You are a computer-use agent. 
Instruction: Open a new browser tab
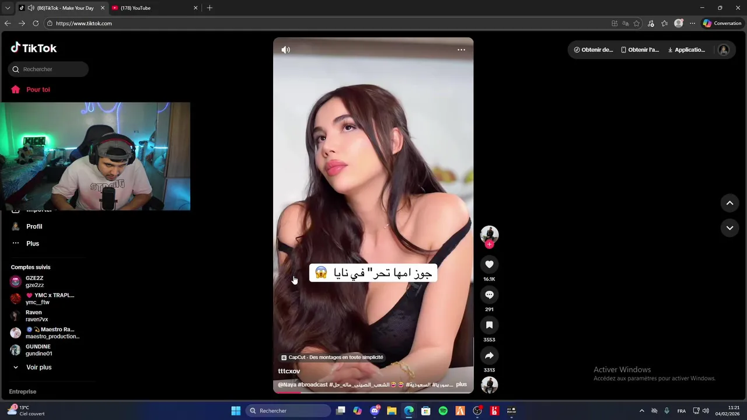[x=210, y=8]
